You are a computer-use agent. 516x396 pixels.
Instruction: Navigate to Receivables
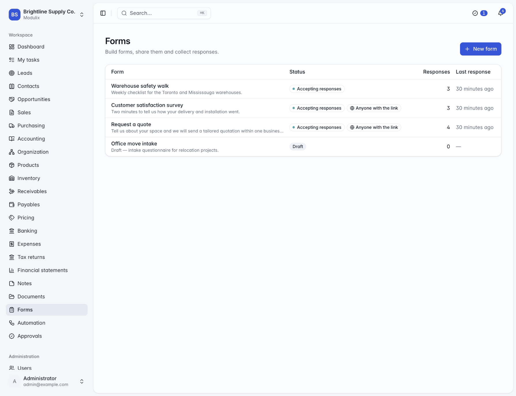coord(46,191)
